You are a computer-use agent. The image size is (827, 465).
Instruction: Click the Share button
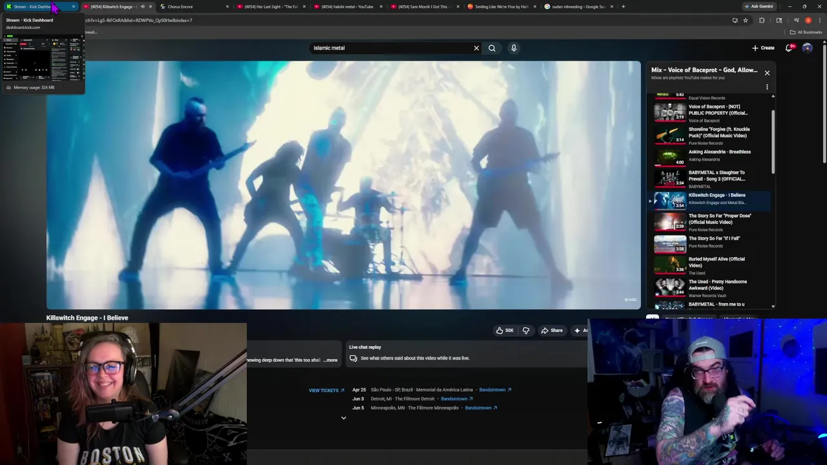click(x=552, y=331)
